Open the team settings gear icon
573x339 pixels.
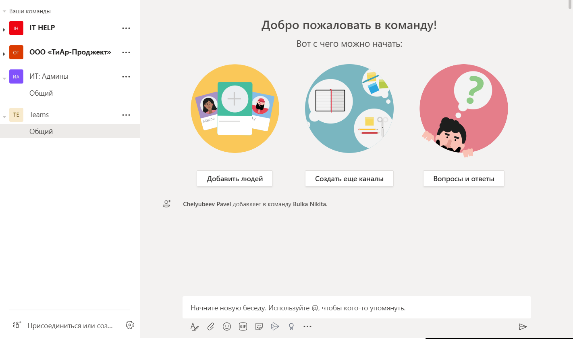[129, 325]
